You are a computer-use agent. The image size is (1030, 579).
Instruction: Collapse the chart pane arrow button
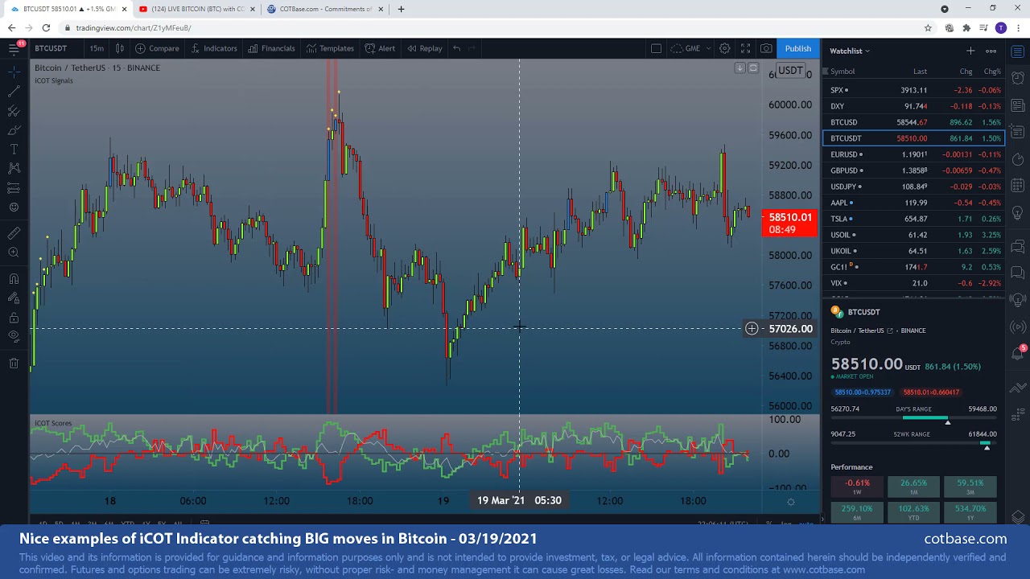pyautogui.click(x=740, y=68)
